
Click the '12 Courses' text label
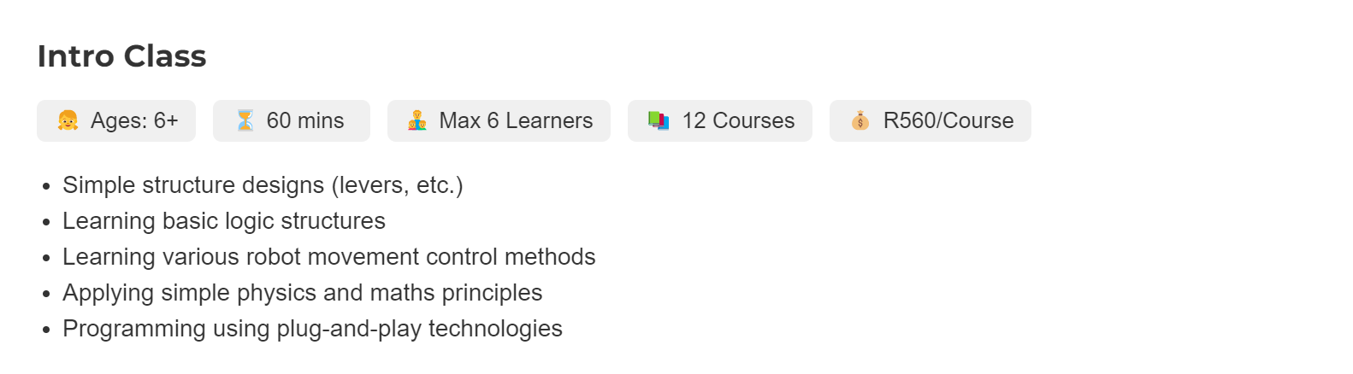(x=738, y=120)
